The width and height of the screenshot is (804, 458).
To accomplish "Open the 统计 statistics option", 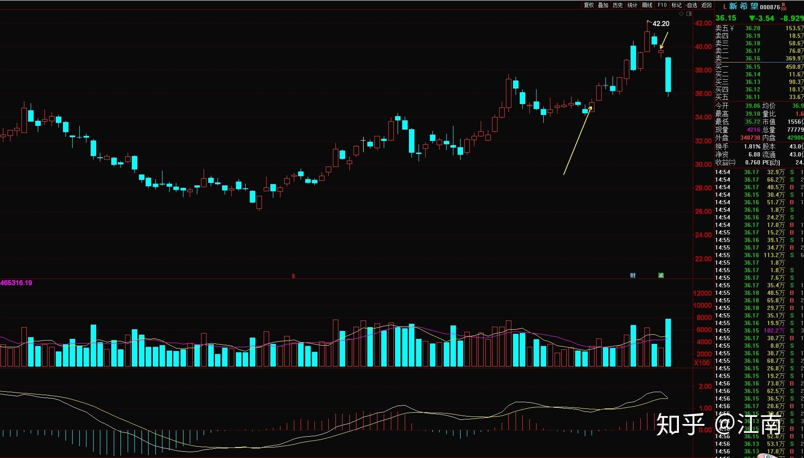I will click(633, 5).
